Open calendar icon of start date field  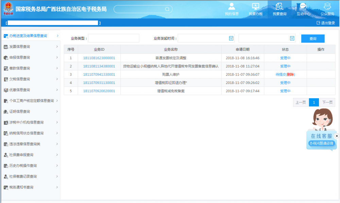[231, 38]
